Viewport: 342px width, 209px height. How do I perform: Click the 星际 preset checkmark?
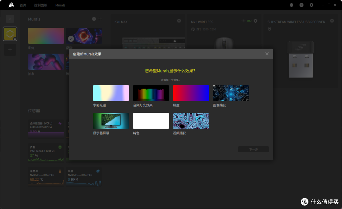point(71,39)
